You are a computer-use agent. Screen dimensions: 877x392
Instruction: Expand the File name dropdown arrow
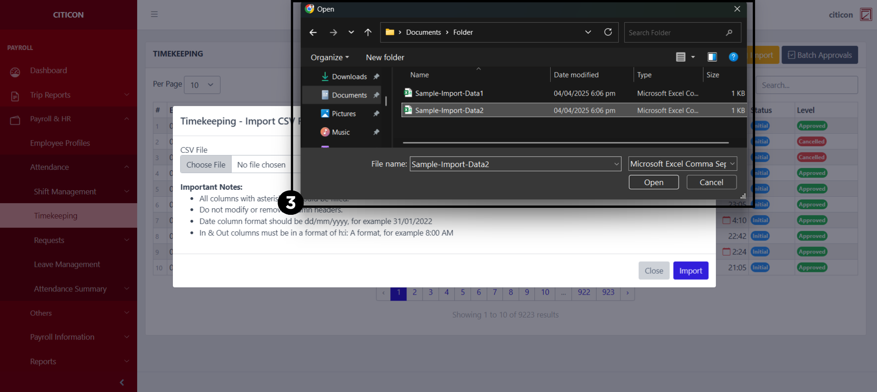point(616,164)
